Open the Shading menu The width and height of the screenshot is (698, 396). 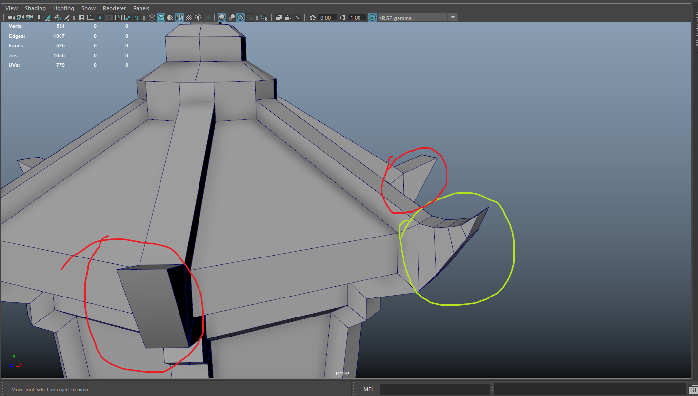click(x=35, y=8)
